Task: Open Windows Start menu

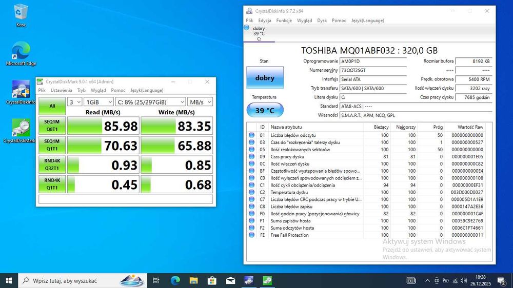Action: [x=9, y=280]
